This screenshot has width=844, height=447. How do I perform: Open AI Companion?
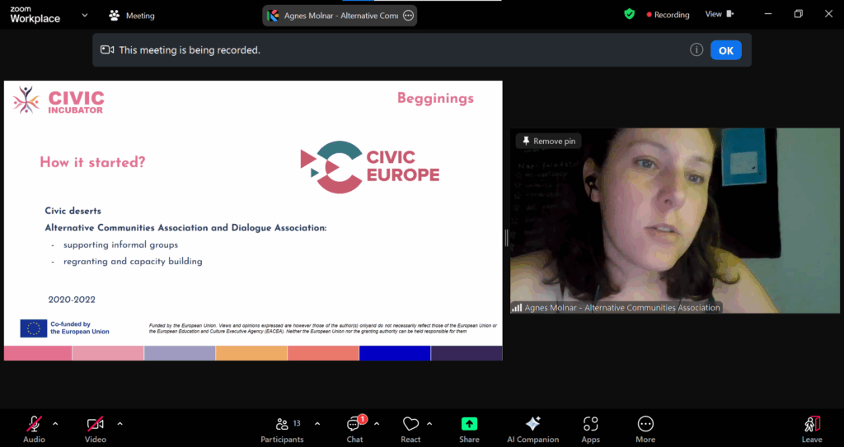point(532,428)
